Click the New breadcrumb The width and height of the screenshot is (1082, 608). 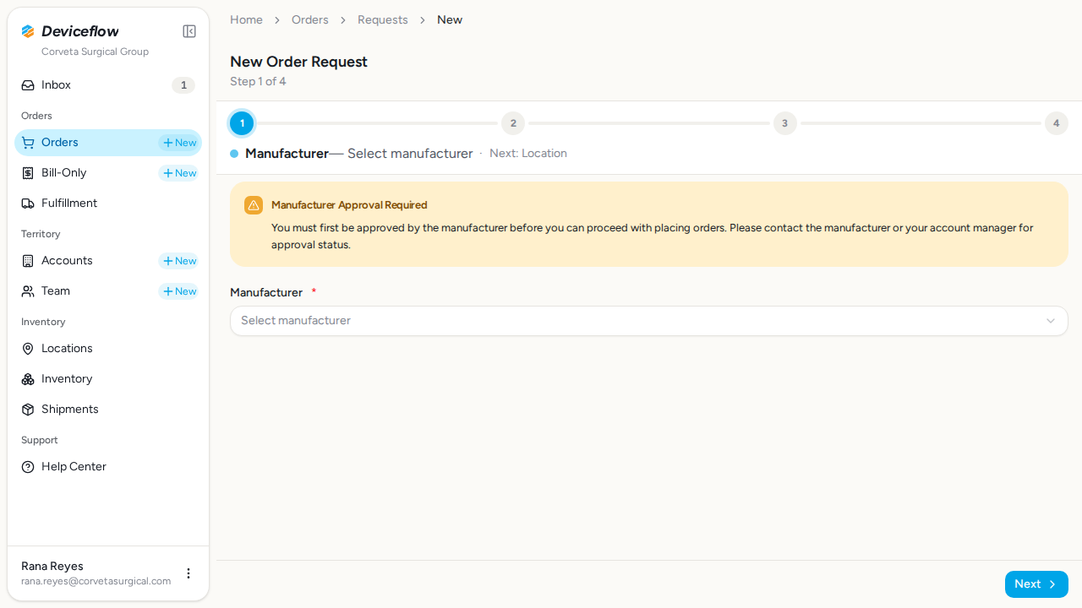click(x=450, y=19)
